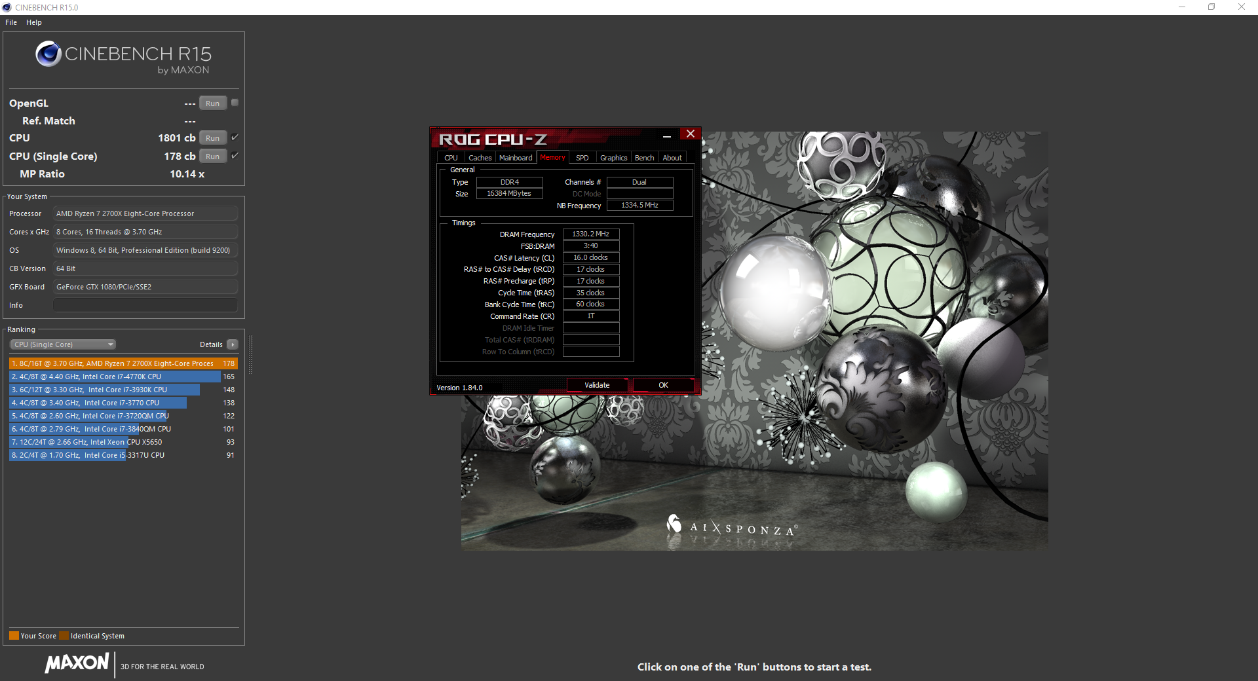Click the NB Frequency value '1334.5 MHz'
This screenshot has height=681, width=1258.
(639, 206)
